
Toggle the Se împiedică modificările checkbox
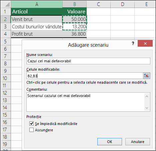[31, 123]
